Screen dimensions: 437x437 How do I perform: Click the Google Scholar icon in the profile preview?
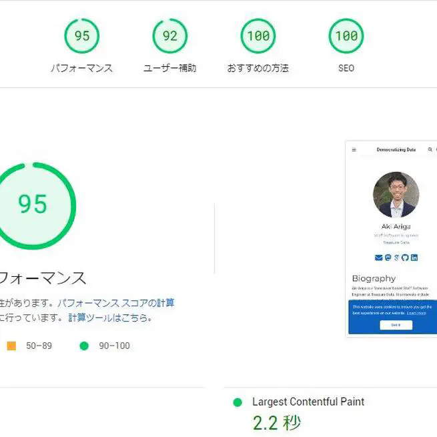click(396, 258)
